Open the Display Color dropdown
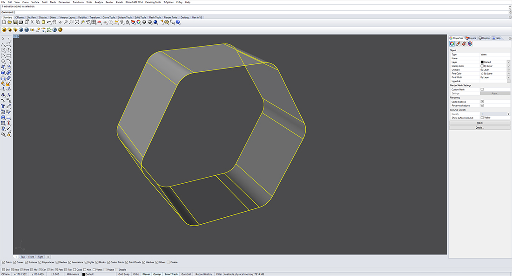The height and width of the screenshot is (276, 512). click(x=508, y=66)
